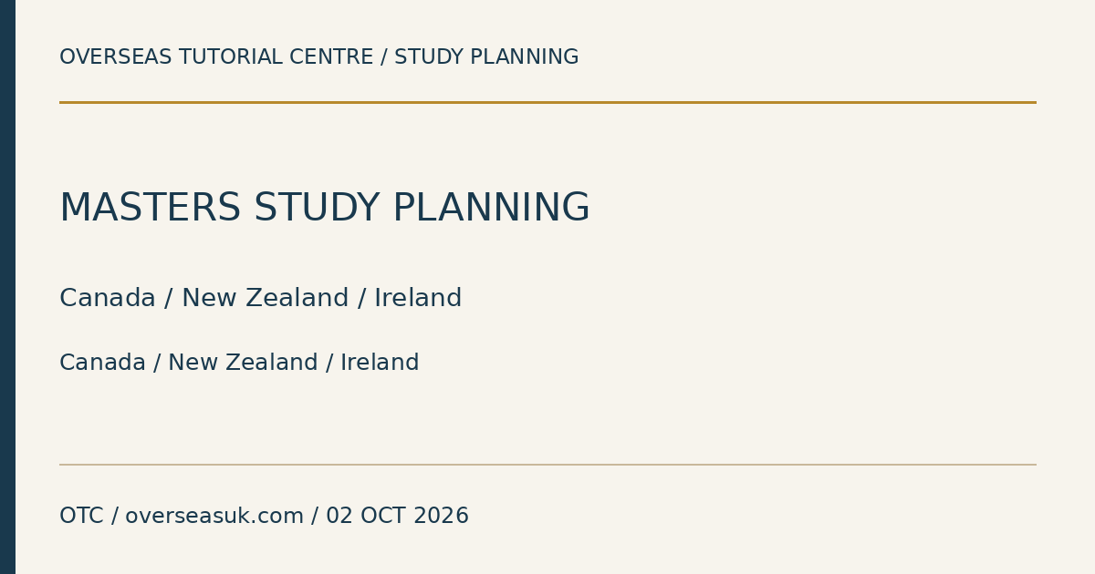Select New Zealand in the smaller subtitle line
The height and width of the screenshot is (574, 1095).
click(x=243, y=363)
